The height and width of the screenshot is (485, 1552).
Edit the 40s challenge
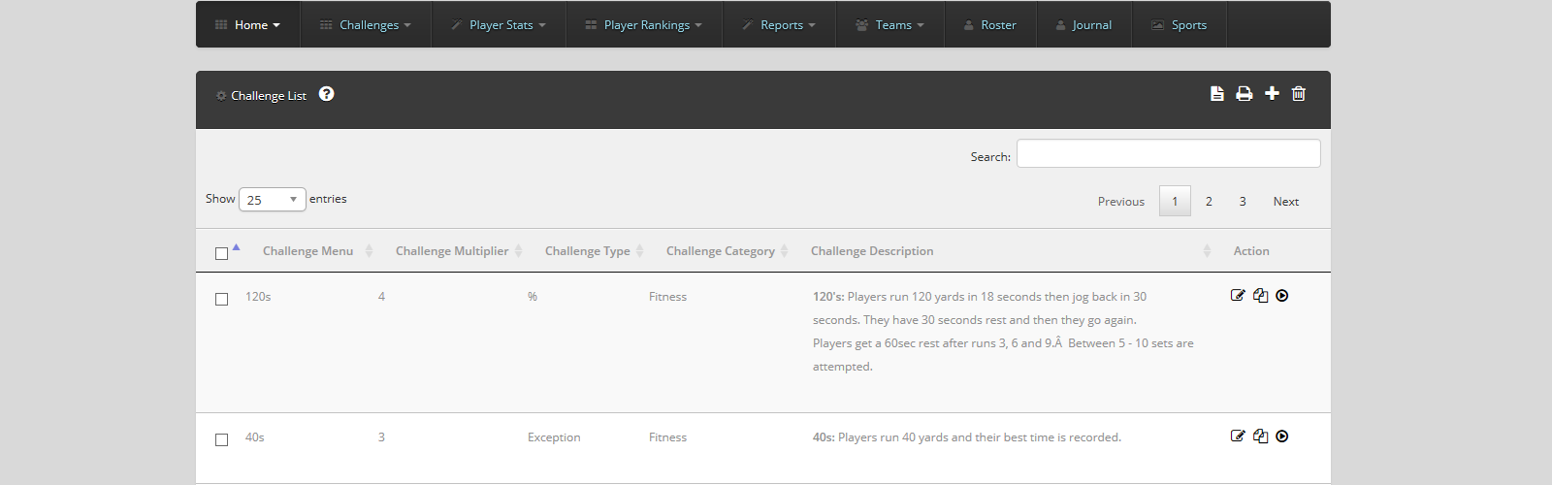pos(1238,436)
